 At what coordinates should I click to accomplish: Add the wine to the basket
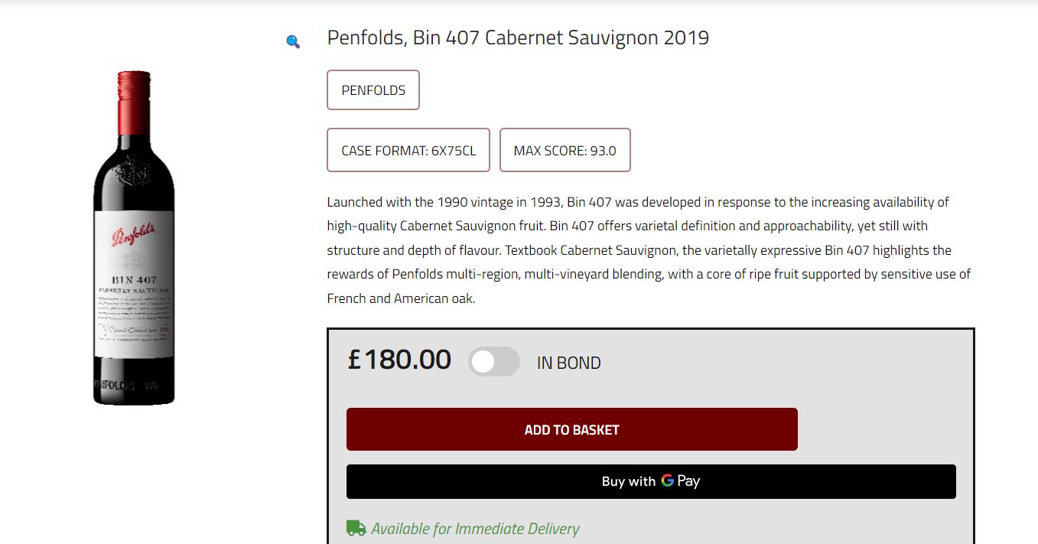571,429
